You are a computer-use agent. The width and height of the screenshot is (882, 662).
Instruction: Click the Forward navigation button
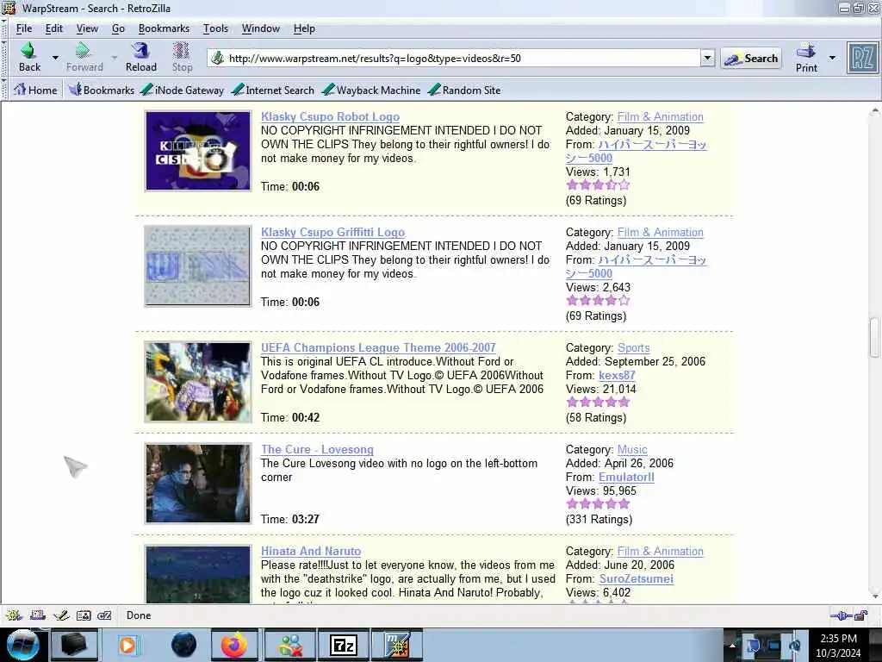click(x=84, y=58)
